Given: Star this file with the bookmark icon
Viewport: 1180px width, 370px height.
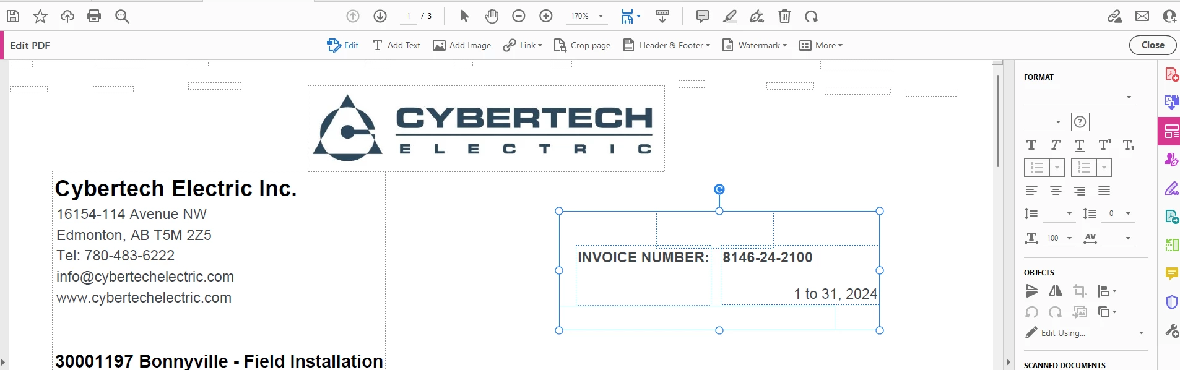Looking at the screenshot, I should pos(40,16).
